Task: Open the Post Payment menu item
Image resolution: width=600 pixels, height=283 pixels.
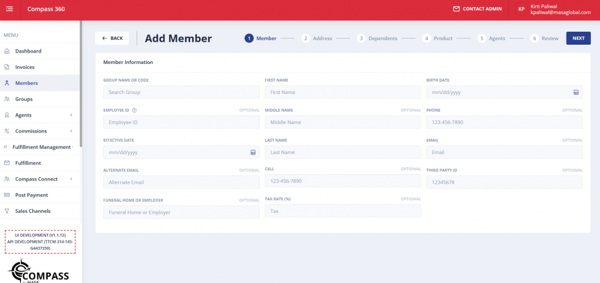Action: point(31,195)
